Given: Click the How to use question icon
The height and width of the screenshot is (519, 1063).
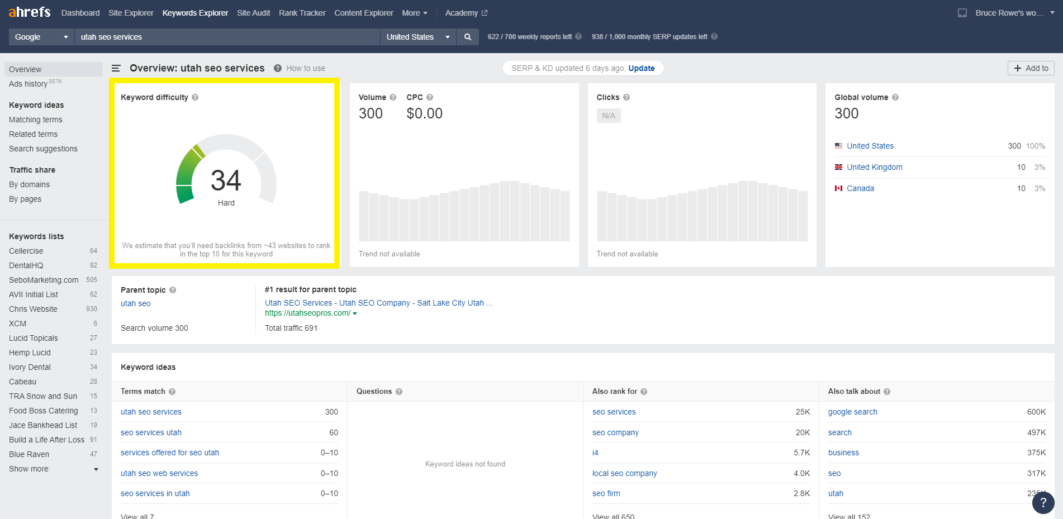Looking at the screenshot, I should click(x=278, y=68).
